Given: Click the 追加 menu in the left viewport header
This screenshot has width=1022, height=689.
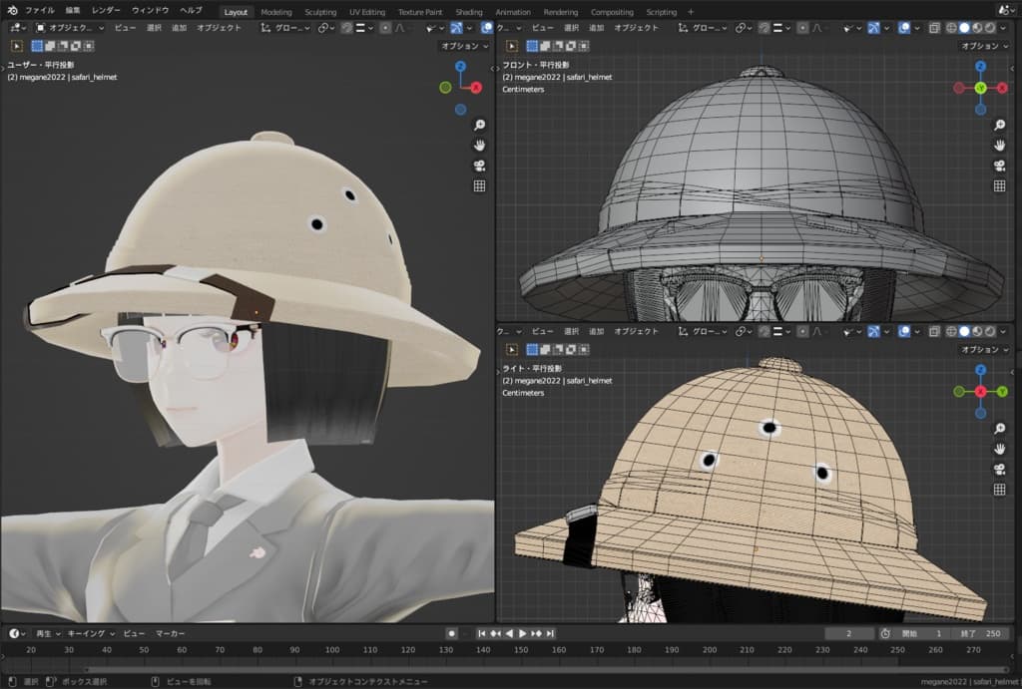Looking at the screenshot, I should 180,28.
